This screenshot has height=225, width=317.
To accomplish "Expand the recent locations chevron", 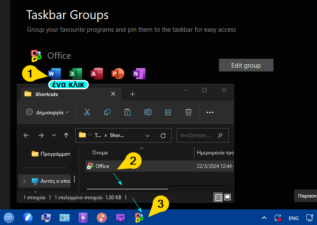I will 54,135.
